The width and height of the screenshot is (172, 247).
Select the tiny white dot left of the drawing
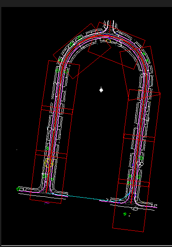pyautogui.click(x=17, y=150)
